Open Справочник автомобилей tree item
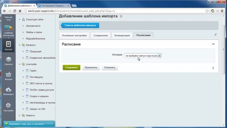 (43, 58)
